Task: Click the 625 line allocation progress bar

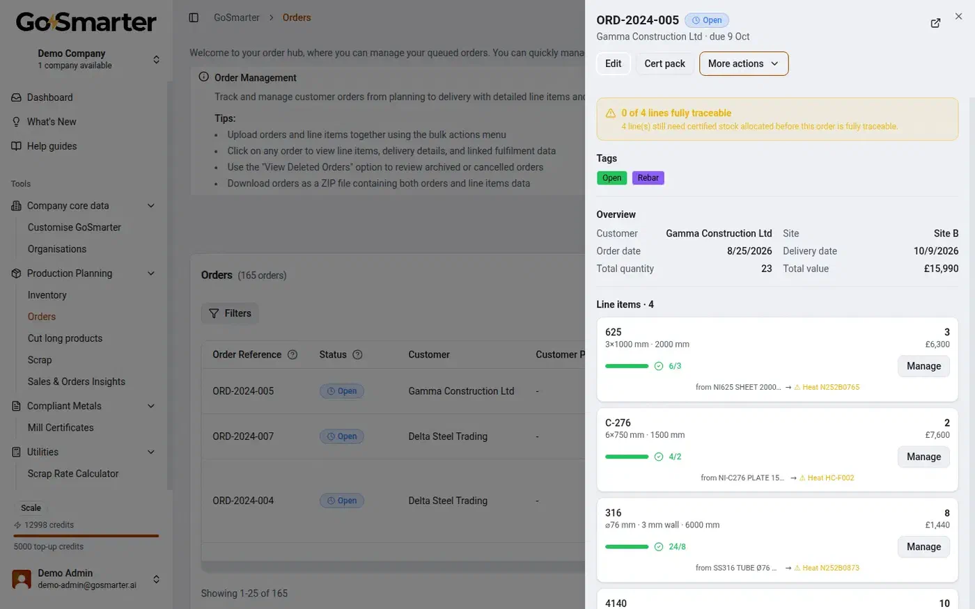Action: [x=627, y=366]
